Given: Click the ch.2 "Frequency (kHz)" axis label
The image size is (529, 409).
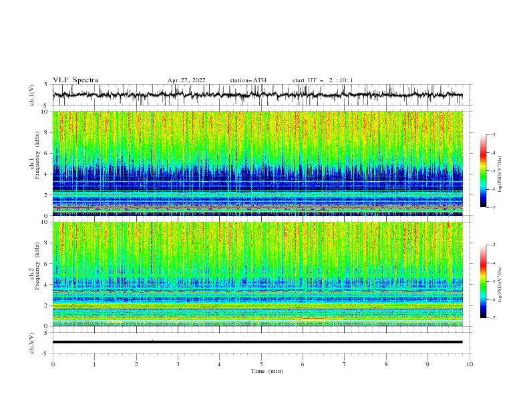Looking at the screenshot, I should (37, 266).
